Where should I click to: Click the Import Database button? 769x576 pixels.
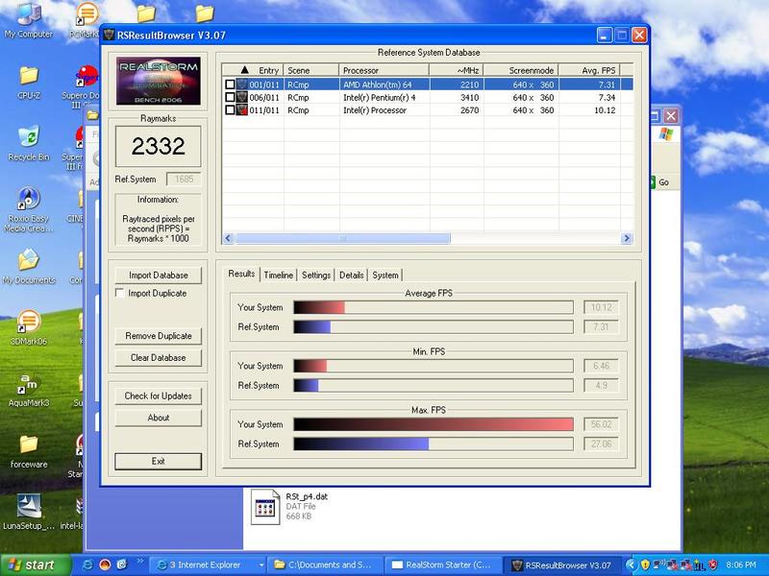pyautogui.click(x=158, y=276)
